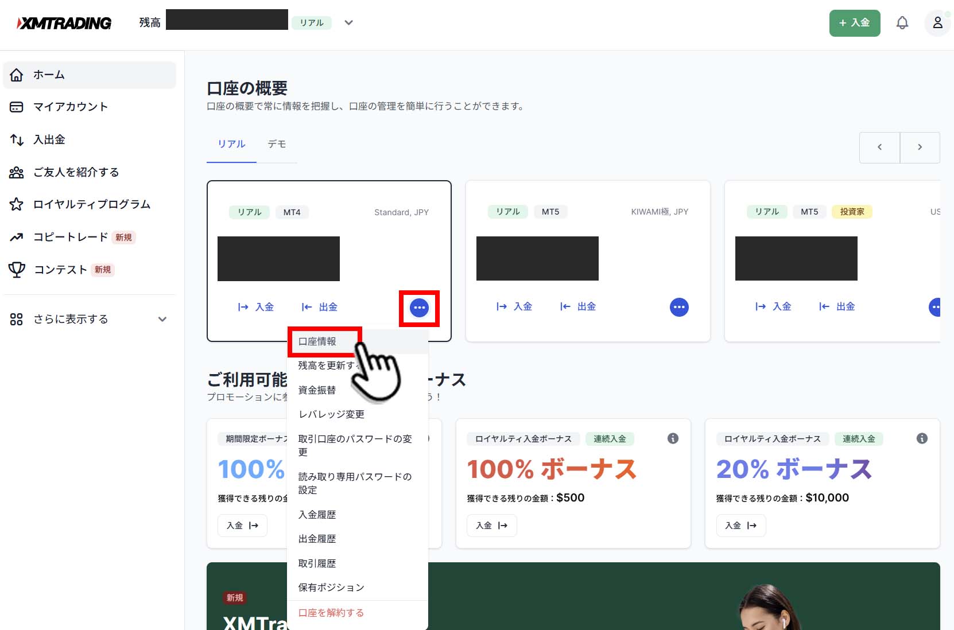
Task: Click 出金 on the 投資家 account card
Action: tap(837, 306)
